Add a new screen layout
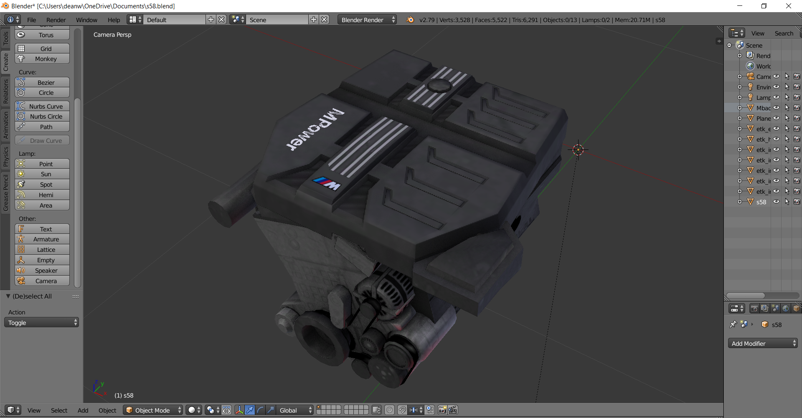802x418 pixels. click(211, 20)
